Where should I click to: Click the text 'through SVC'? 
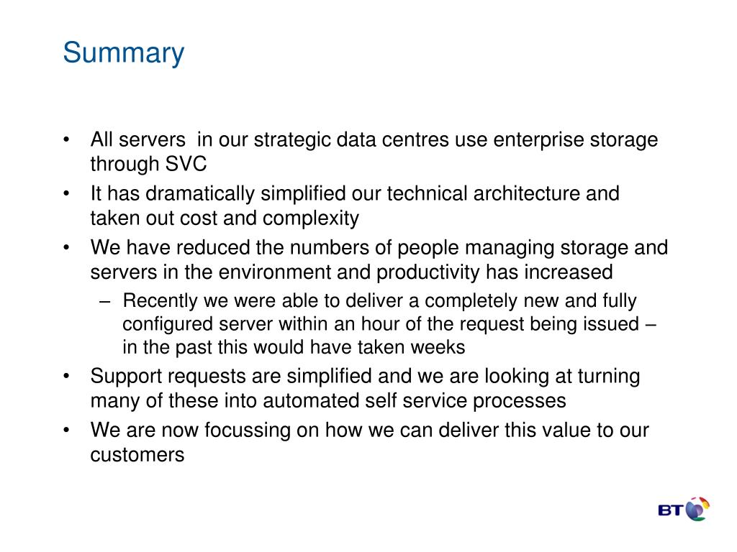pyautogui.click(x=148, y=165)
